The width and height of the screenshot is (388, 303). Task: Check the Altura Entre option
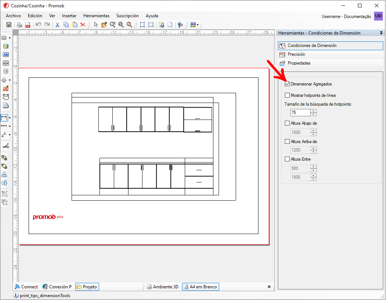pos(287,159)
